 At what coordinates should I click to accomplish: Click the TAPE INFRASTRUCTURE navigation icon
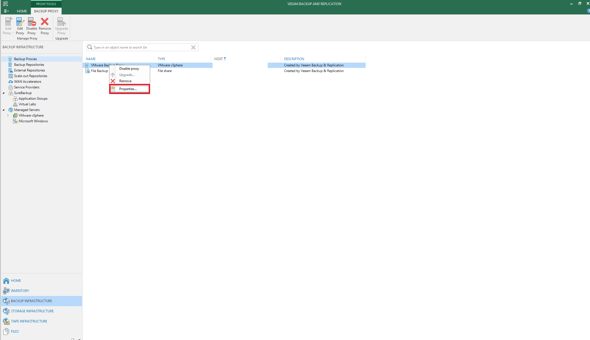click(6, 321)
